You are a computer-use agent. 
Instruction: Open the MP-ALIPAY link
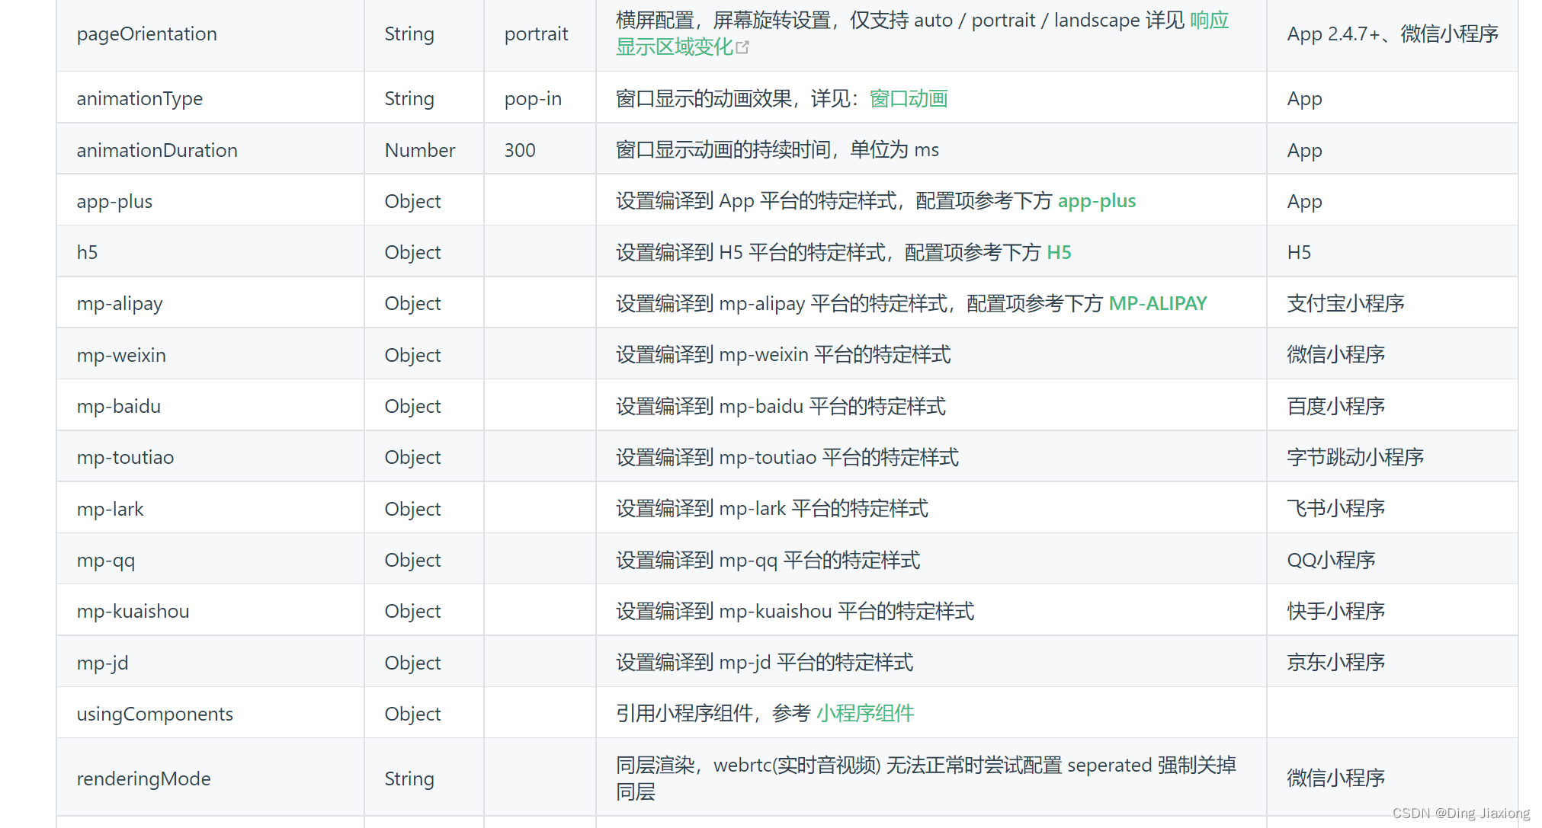tap(1157, 303)
